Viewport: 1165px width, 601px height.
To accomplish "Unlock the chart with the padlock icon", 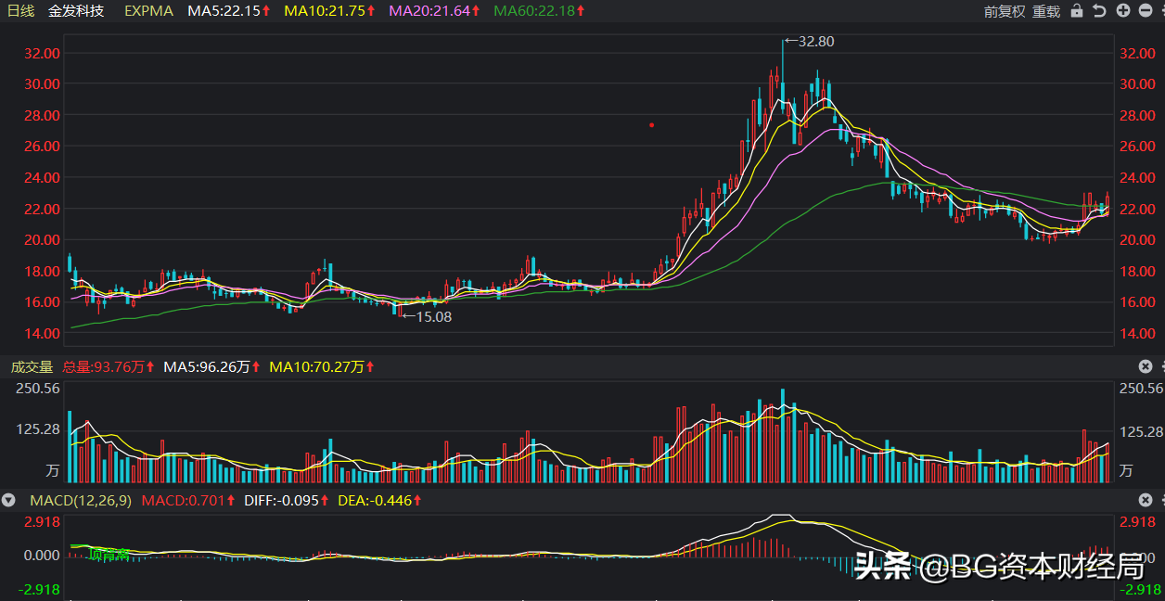I will (1076, 11).
